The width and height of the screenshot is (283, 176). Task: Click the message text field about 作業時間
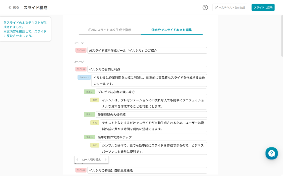tap(149, 80)
